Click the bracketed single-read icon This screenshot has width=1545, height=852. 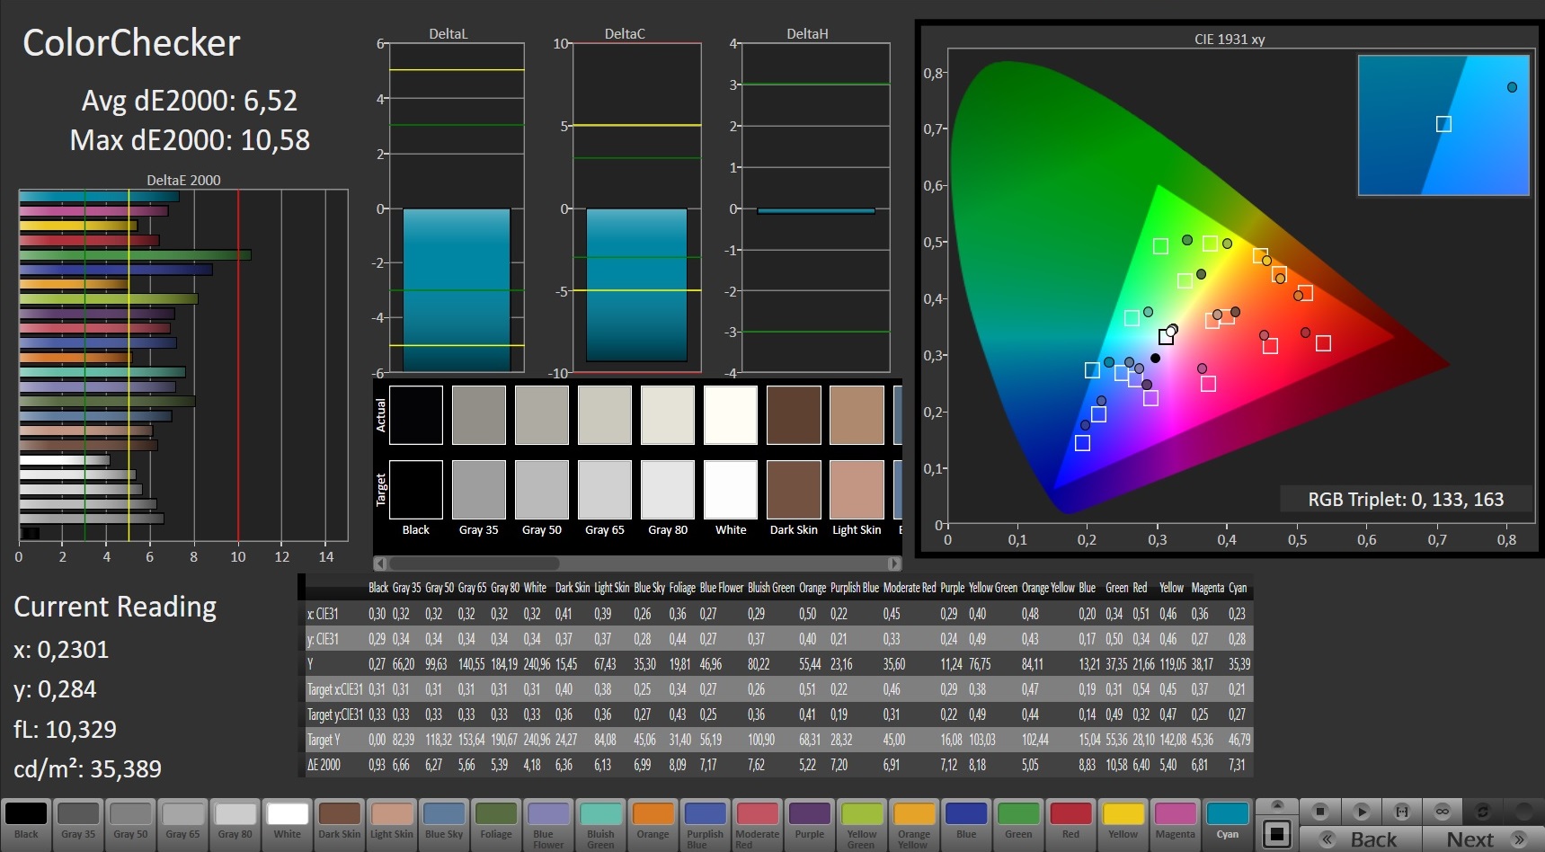tap(1401, 812)
